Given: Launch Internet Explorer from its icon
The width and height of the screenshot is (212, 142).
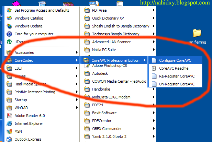Looking at the screenshot, I should point(9,123).
